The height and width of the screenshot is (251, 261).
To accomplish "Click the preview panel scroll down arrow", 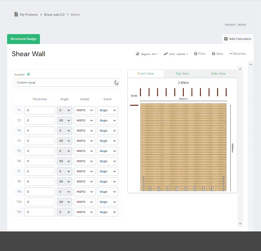I will 240,224.
